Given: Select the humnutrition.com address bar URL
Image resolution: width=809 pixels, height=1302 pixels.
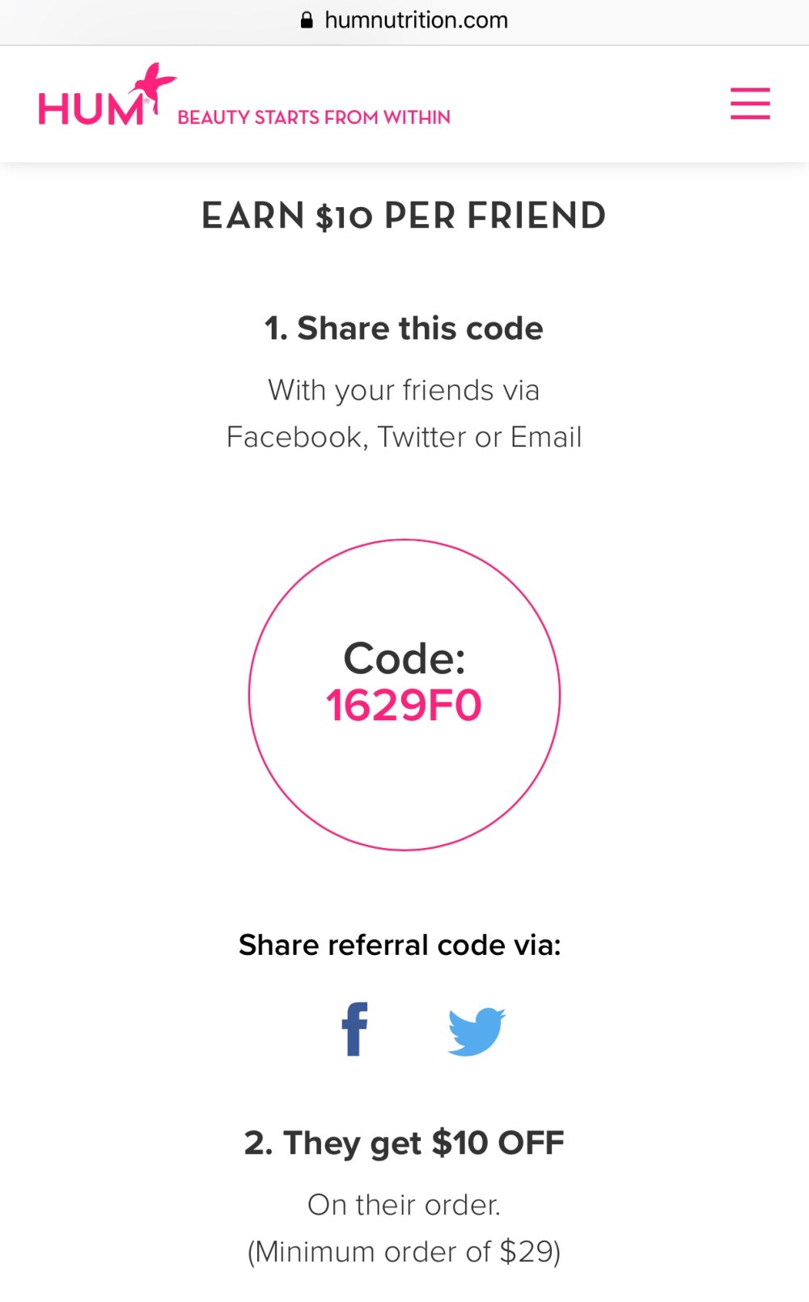Looking at the screenshot, I should click(416, 20).
